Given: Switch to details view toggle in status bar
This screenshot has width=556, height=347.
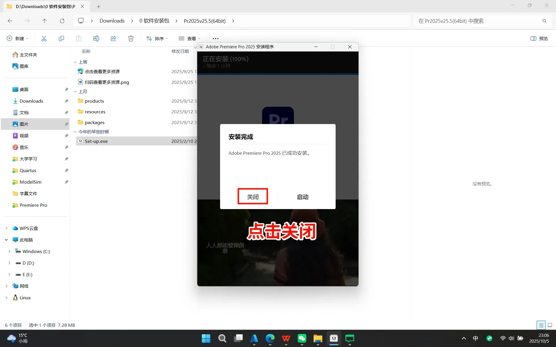Looking at the screenshot, I should click(541, 325).
